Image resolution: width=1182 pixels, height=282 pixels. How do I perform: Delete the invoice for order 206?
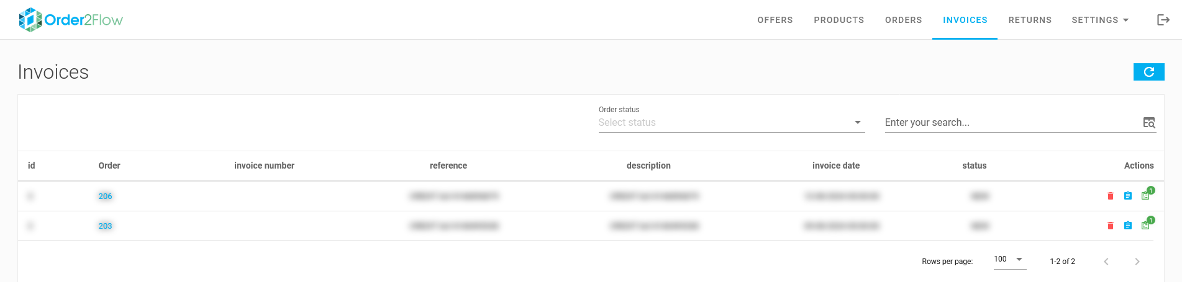pyautogui.click(x=1111, y=196)
